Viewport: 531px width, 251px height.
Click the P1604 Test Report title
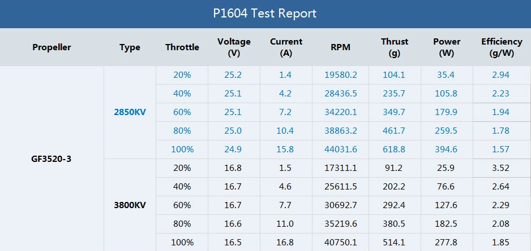coord(265,14)
